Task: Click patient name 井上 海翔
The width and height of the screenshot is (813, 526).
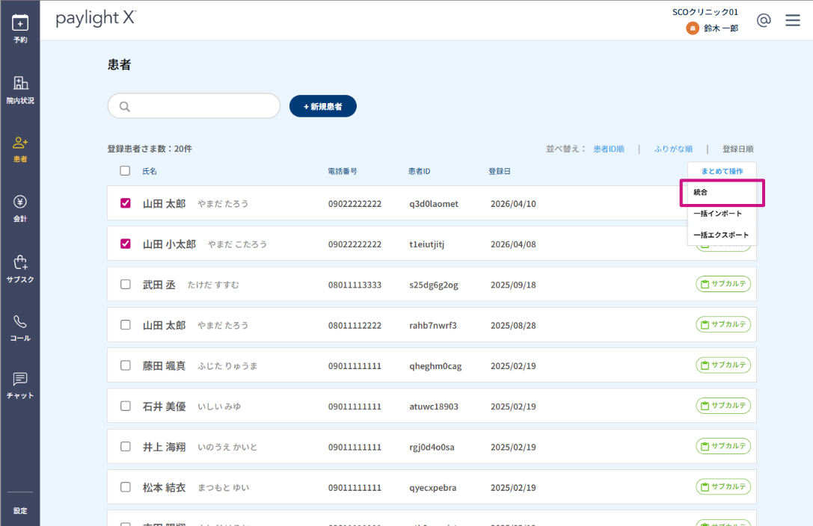Action: (x=164, y=447)
